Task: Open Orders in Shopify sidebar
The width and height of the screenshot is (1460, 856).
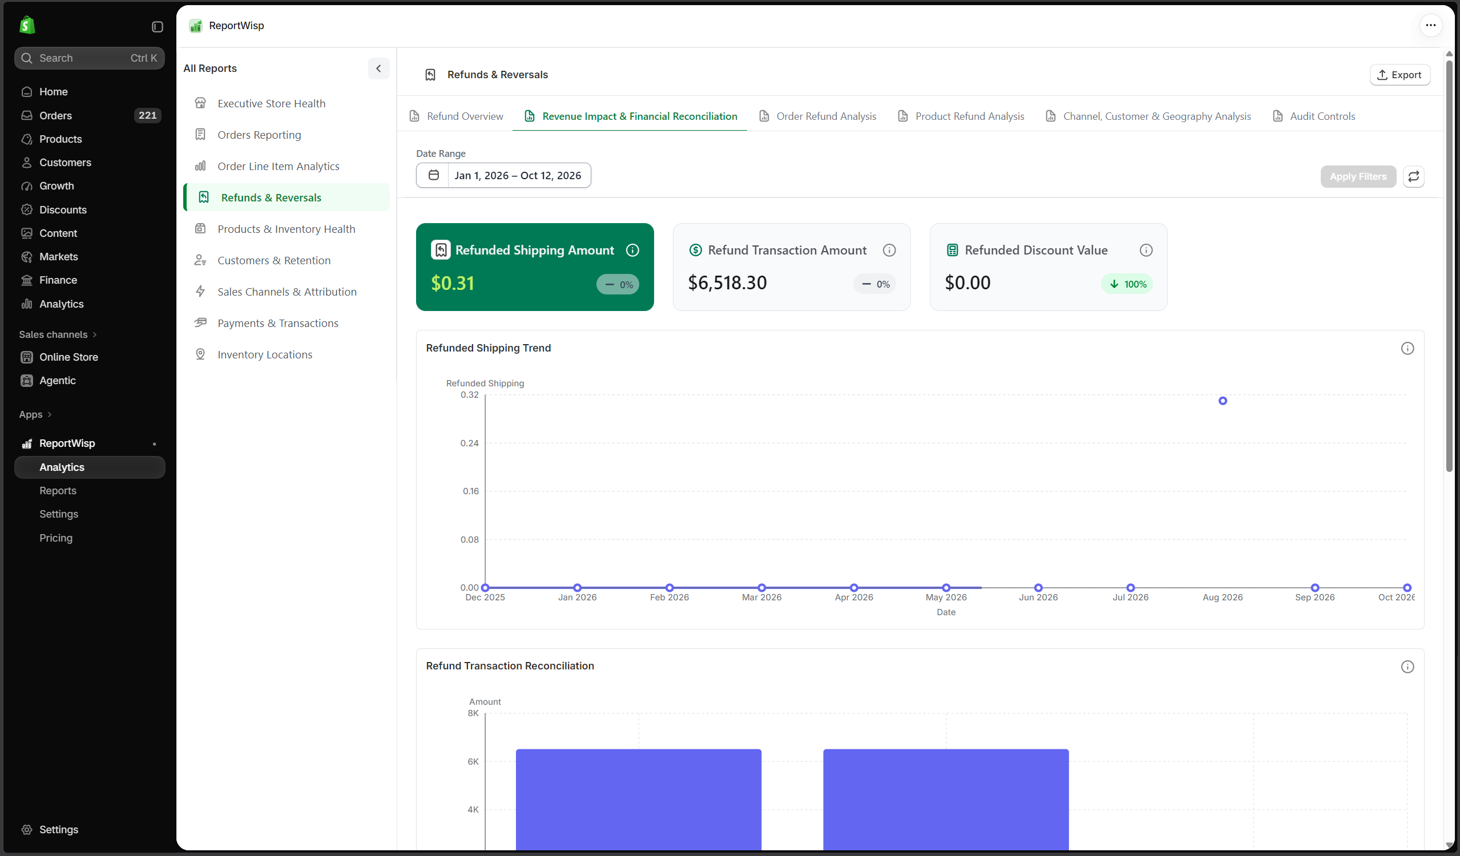Action: [90, 115]
